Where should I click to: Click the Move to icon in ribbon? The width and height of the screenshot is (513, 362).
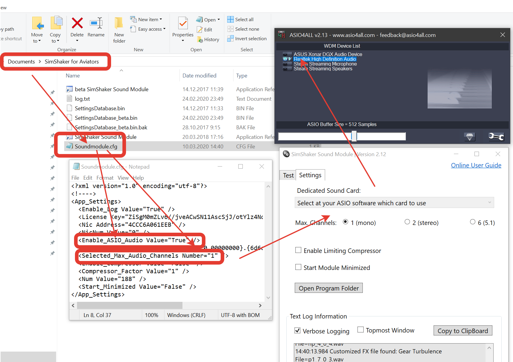(x=38, y=23)
